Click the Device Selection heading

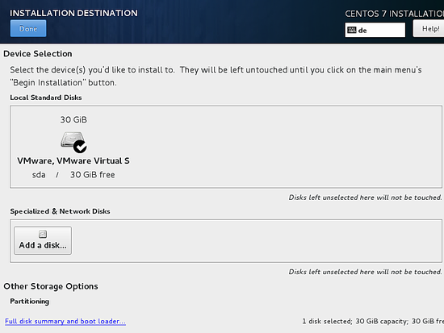click(38, 54)
